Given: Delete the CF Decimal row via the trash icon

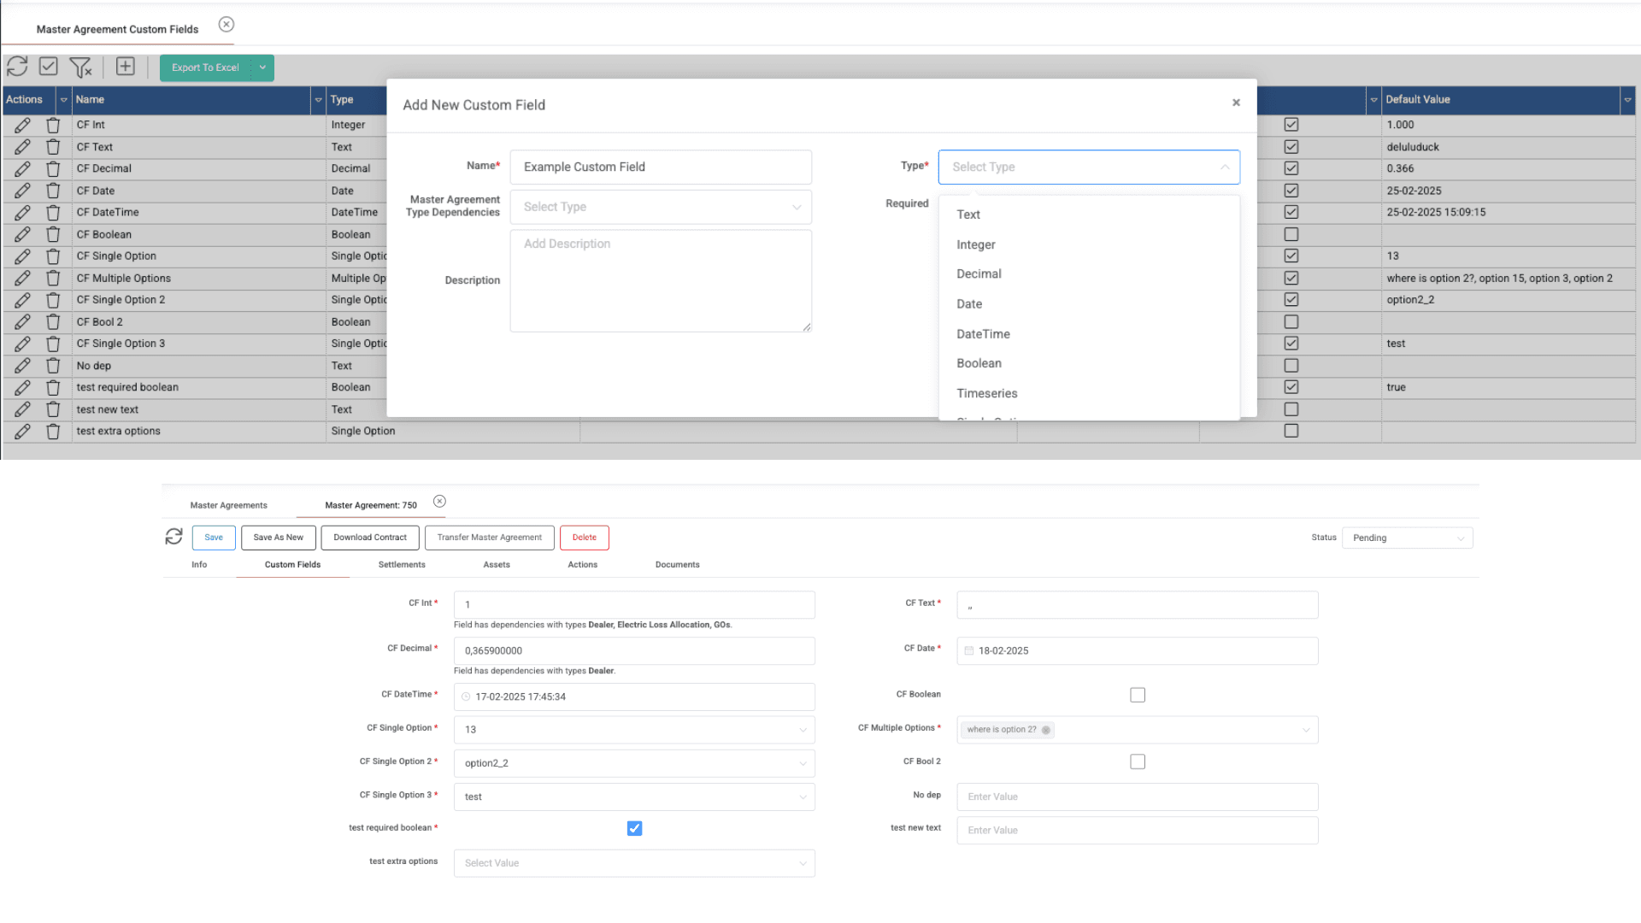Looking at the screenshot, I should (53, 169).
